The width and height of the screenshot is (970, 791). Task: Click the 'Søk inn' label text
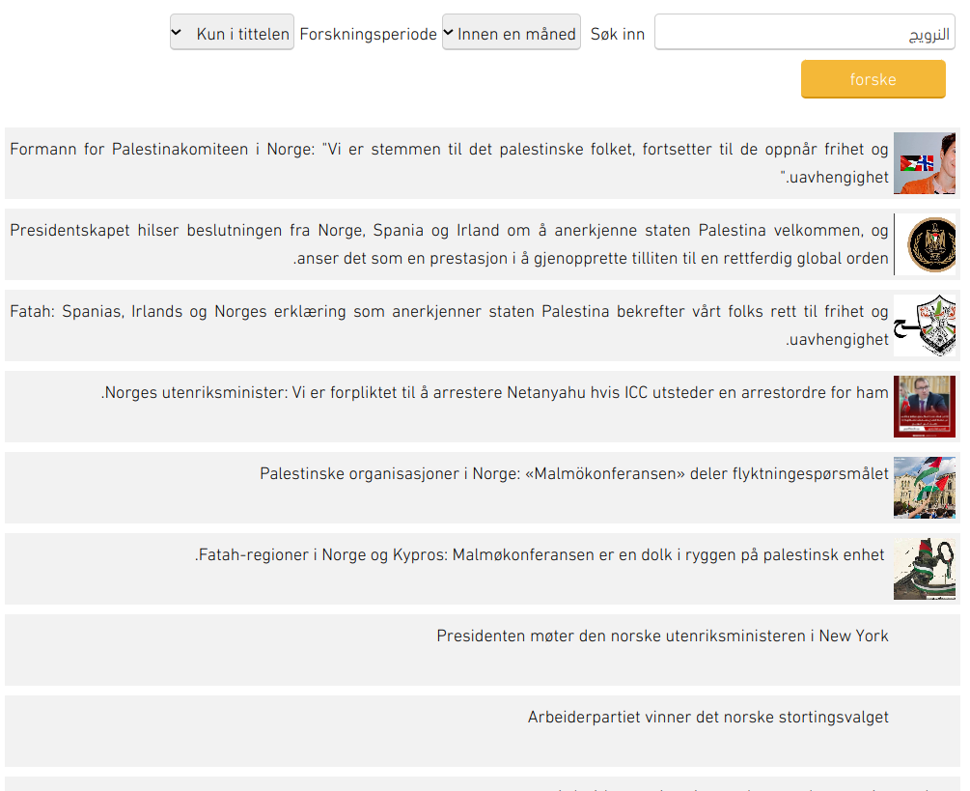tap(618, 34)
